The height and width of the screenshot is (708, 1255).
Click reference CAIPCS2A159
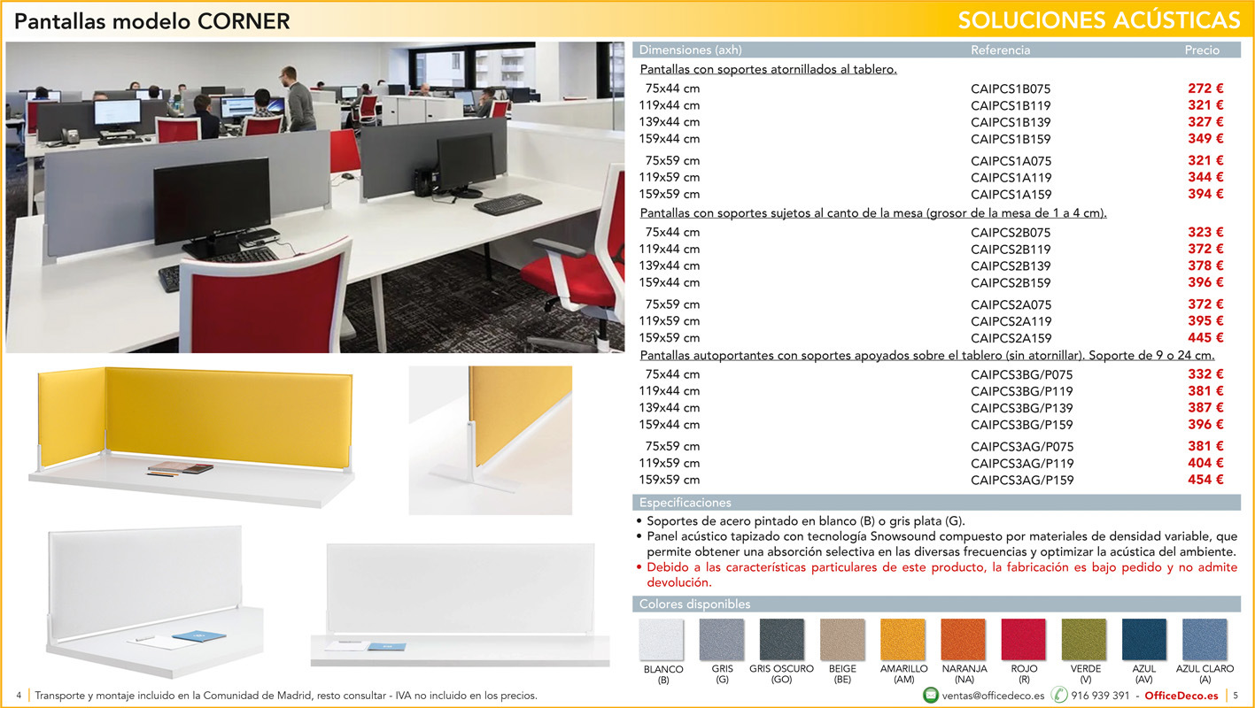[x=1011, y=339]
